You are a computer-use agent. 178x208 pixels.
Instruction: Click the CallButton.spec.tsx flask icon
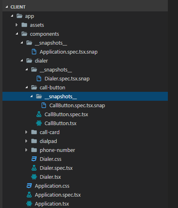[39, 114]
